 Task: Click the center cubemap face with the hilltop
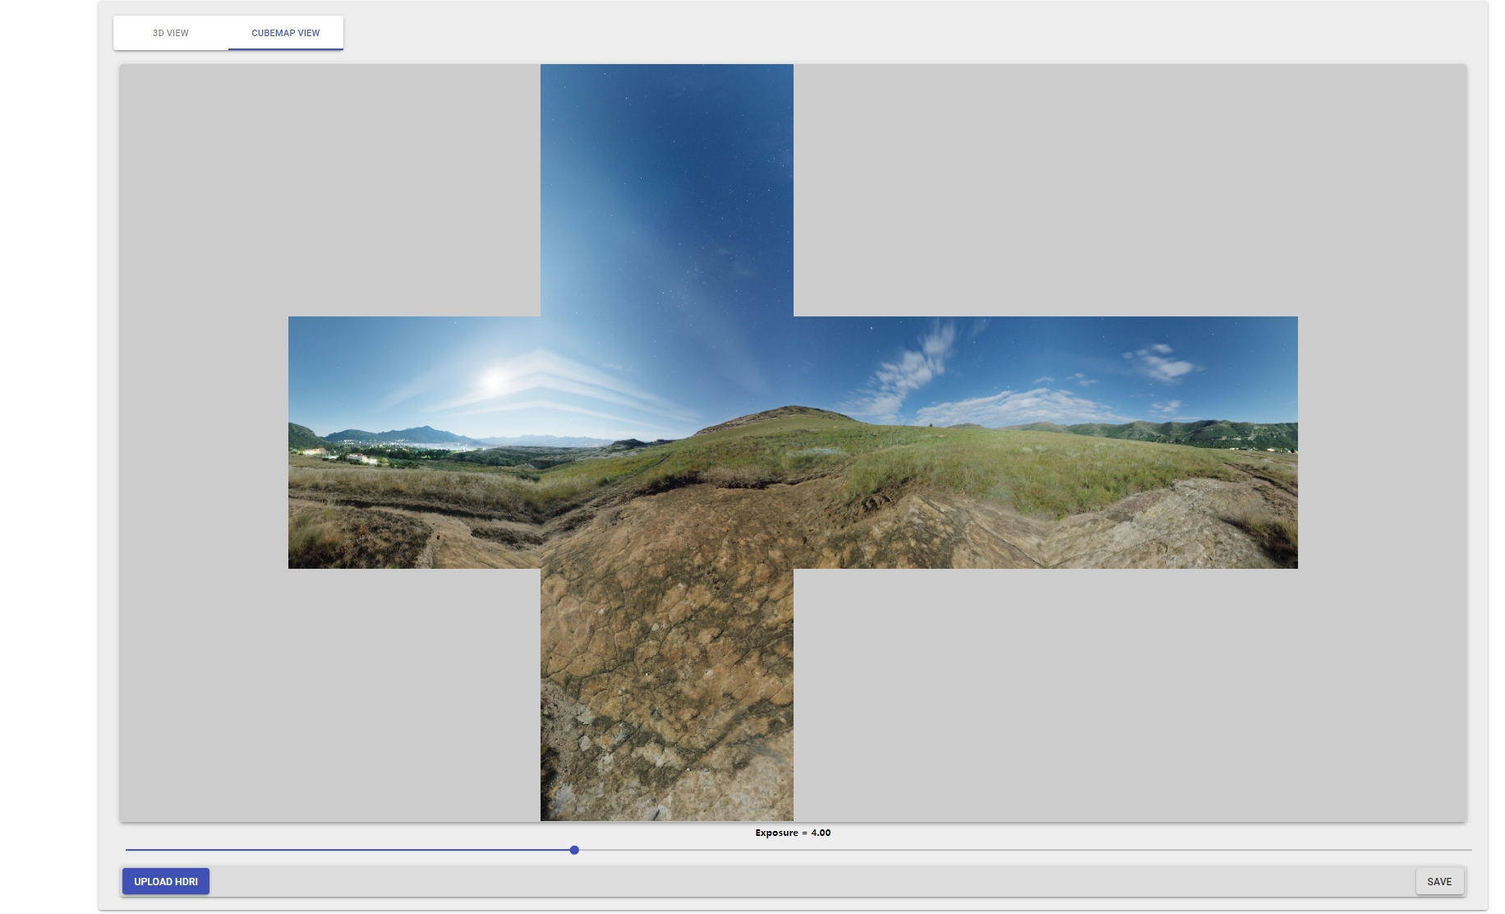pyautogui.click(x=666, y=442)
